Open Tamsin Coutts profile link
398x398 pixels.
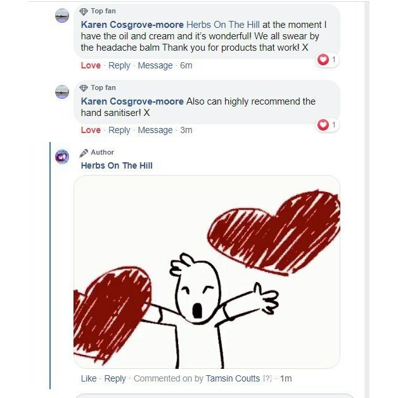233,378
